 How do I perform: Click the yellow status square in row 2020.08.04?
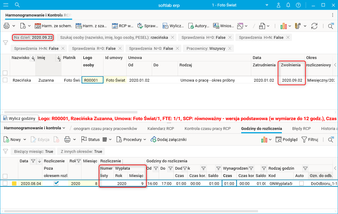(14, 184)
